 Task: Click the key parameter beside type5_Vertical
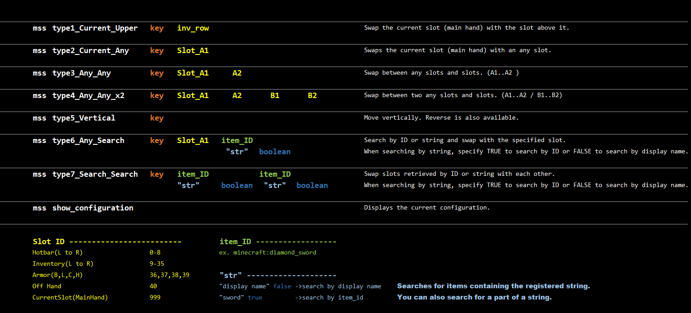pyautogui.click(x=157, y=118)
